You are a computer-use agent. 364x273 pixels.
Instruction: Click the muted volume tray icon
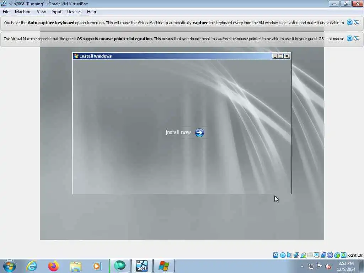tap(328, 267)
